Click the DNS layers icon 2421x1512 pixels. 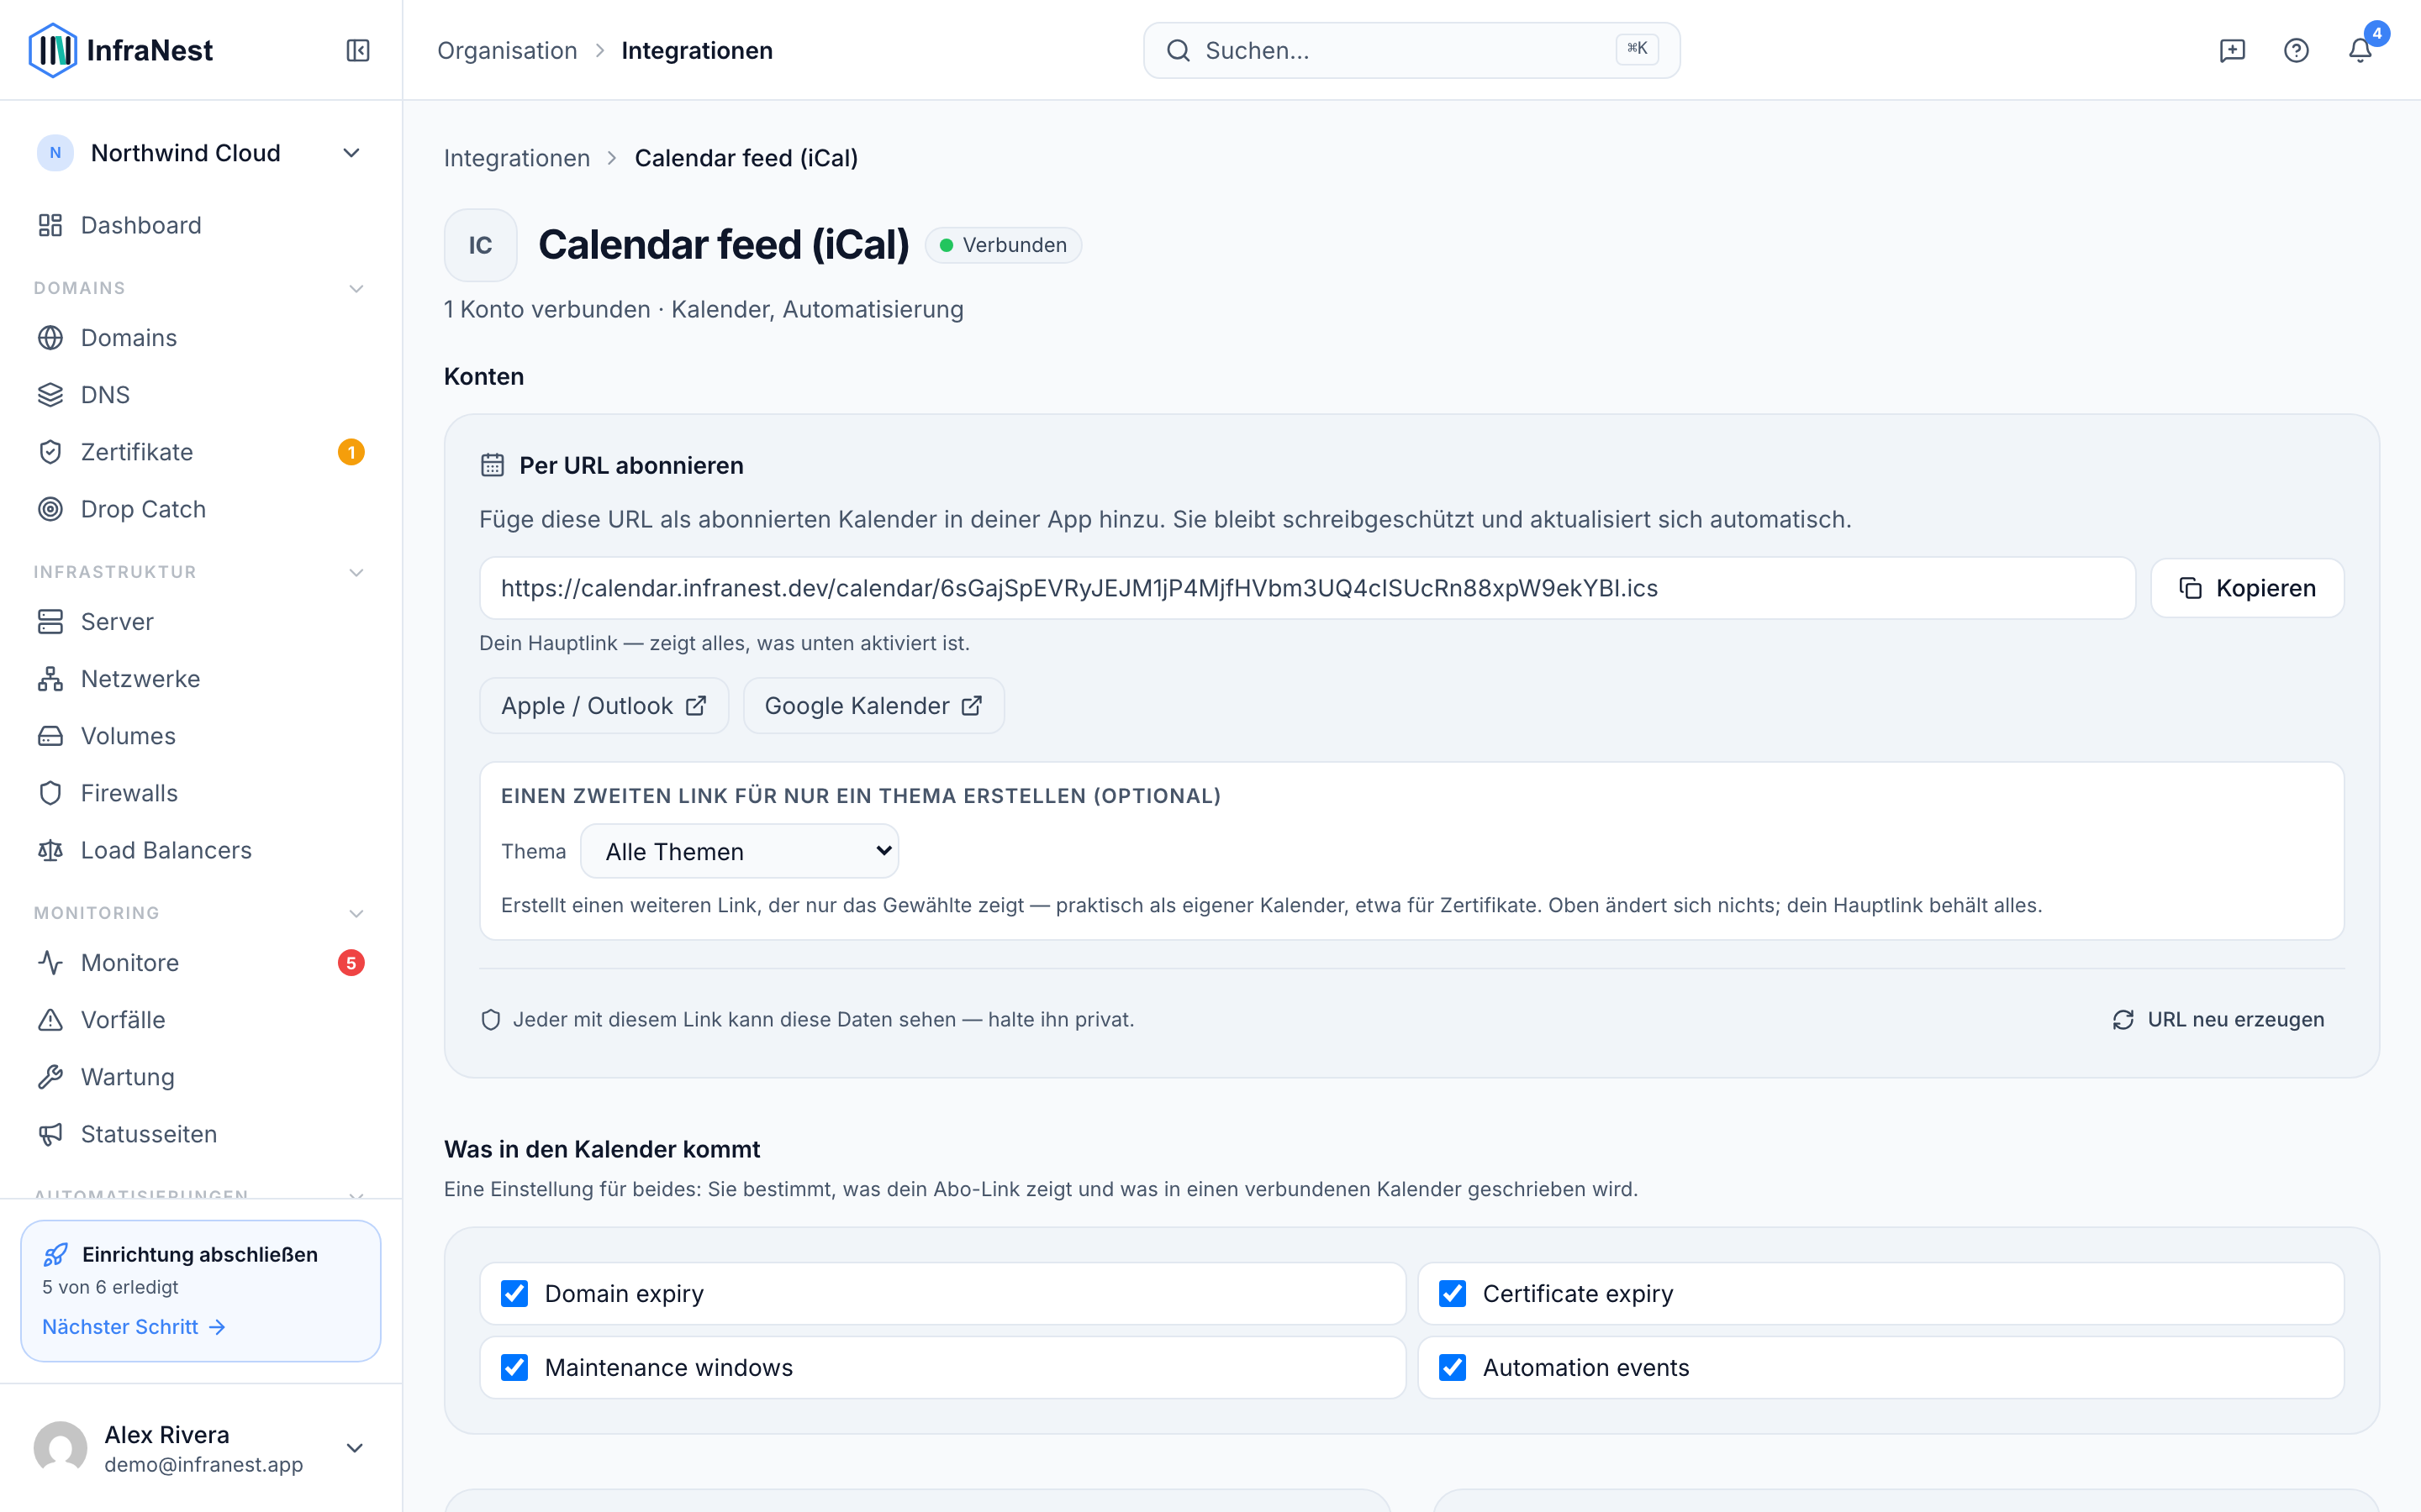(50, 395)
